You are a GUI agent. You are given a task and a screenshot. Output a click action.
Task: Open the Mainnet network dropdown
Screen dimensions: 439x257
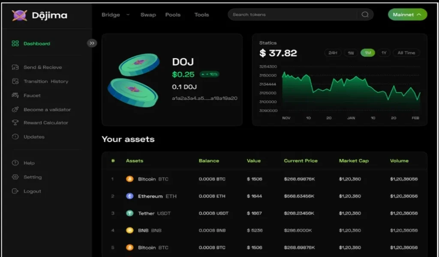(x=407, y=15)
